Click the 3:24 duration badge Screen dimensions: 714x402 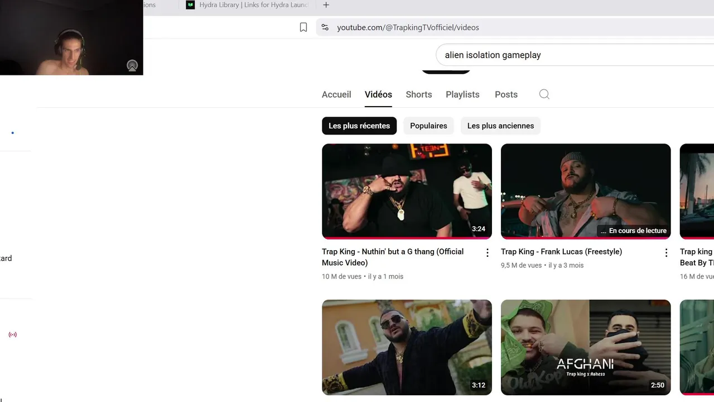pos(479,229)
